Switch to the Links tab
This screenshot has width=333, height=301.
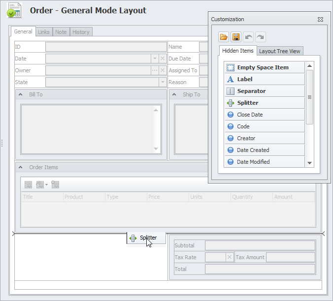pos(44,32)
